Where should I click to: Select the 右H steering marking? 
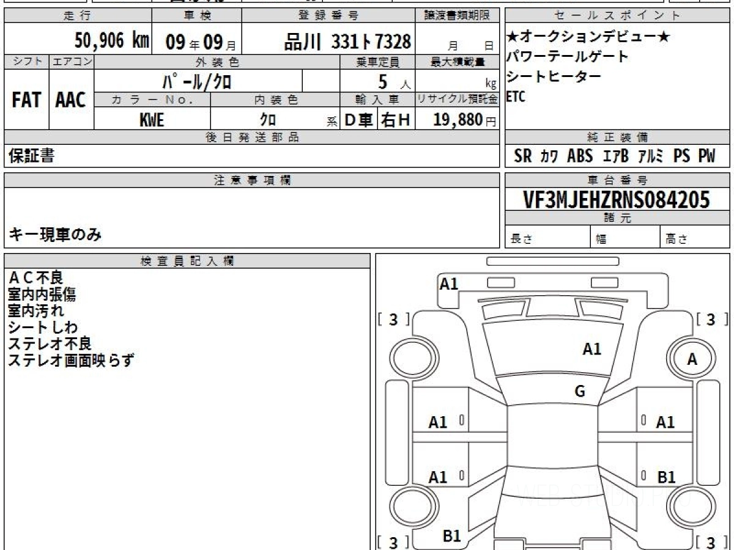(x=396, y=120)
